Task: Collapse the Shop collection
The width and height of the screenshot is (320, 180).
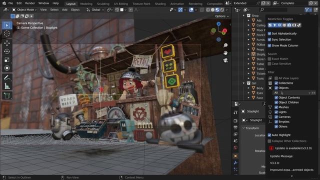Action: tap(243, 15)
